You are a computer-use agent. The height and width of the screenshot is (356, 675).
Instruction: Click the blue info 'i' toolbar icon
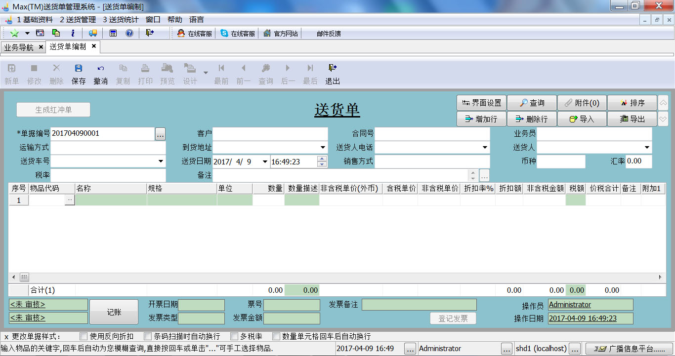(73, 33)
